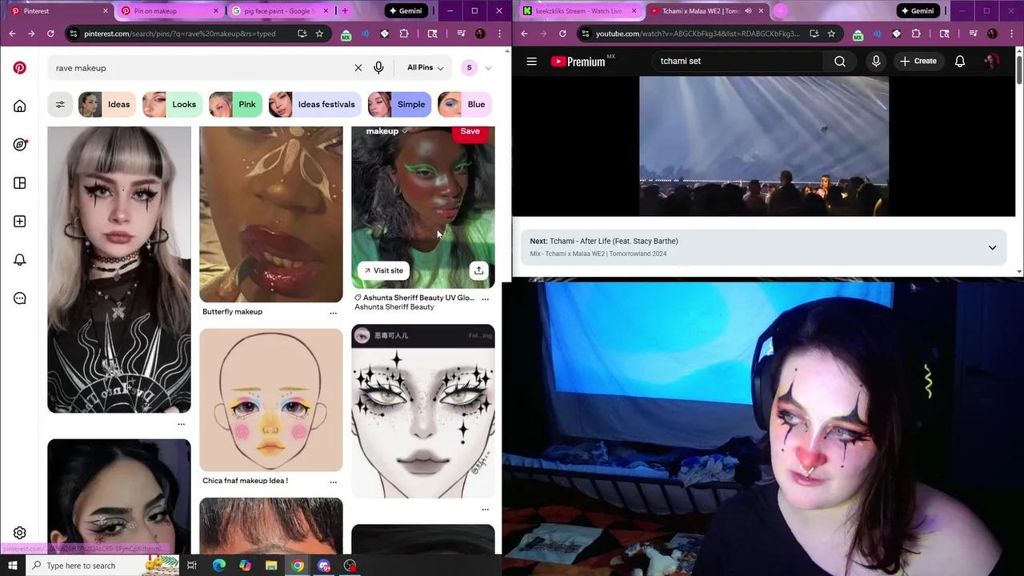
Task: Open Chrome menu in Pinterest window
Action: pyautogui.click(x=500, y=34)
